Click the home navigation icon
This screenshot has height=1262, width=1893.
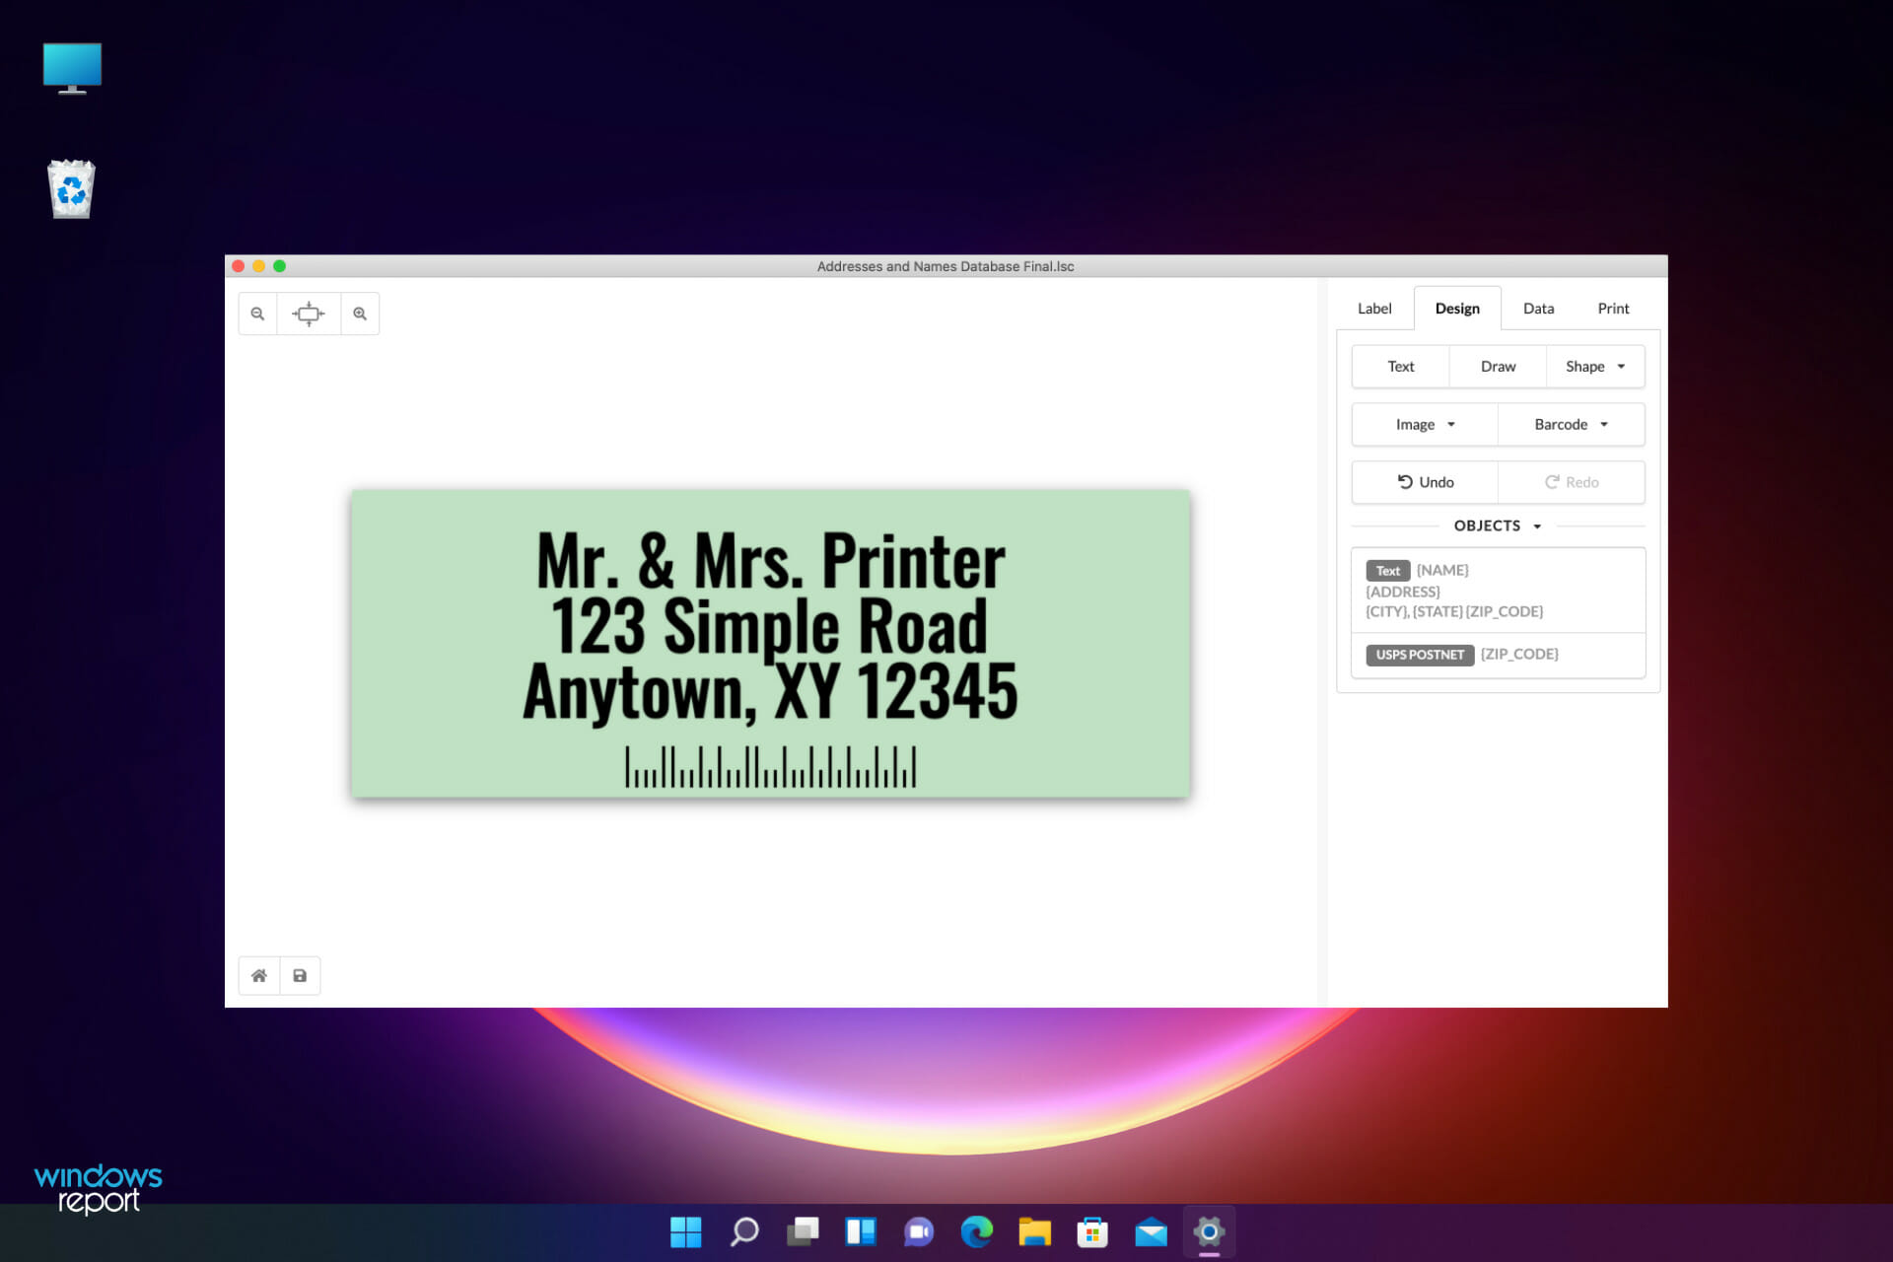257,975
